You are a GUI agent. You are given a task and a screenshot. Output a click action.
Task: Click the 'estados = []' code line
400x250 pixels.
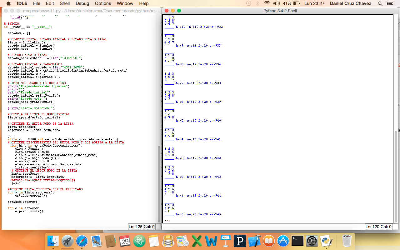[19, 33]
